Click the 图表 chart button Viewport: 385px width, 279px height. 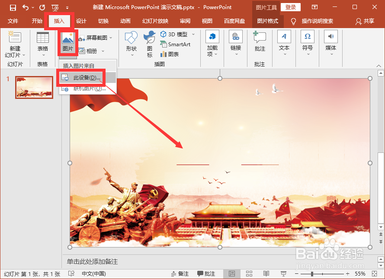coord(170,54)
